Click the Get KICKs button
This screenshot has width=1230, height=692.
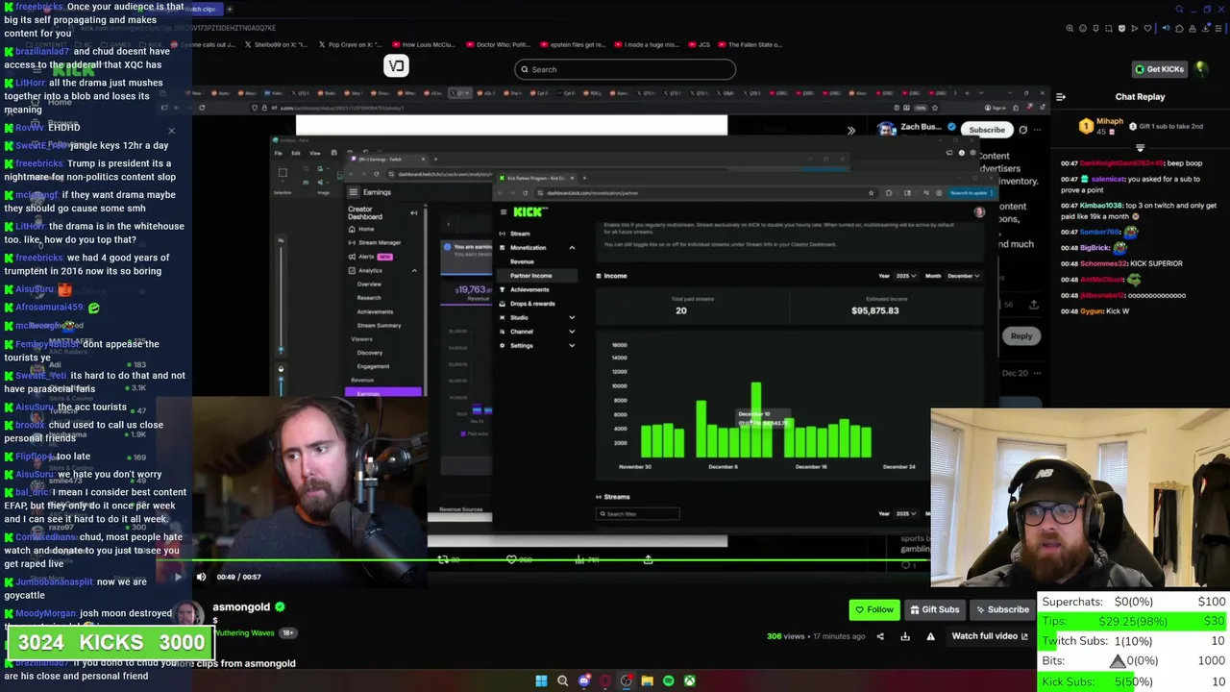pyautogui.click(x=1159, y=69)
